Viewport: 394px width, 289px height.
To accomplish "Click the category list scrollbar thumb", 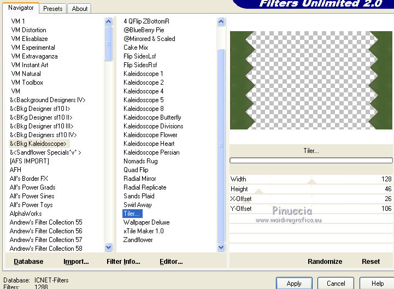I will pyautogui.click(x=108, y=44).
